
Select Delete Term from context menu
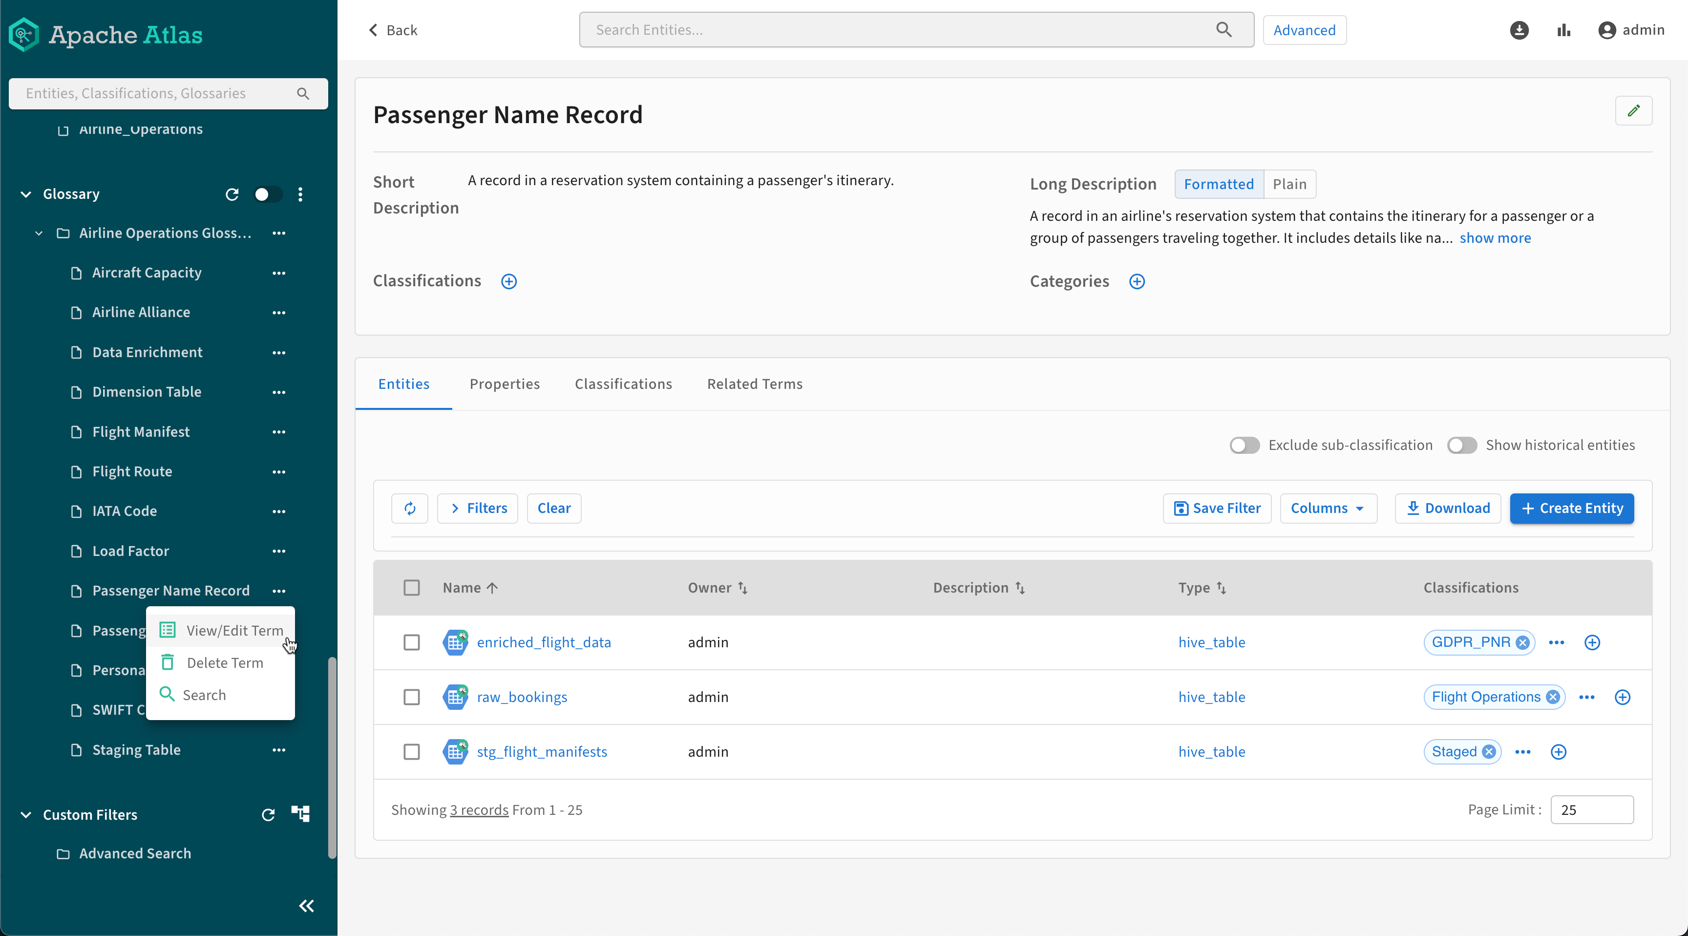pyautogui.click(x=225, y=662)
